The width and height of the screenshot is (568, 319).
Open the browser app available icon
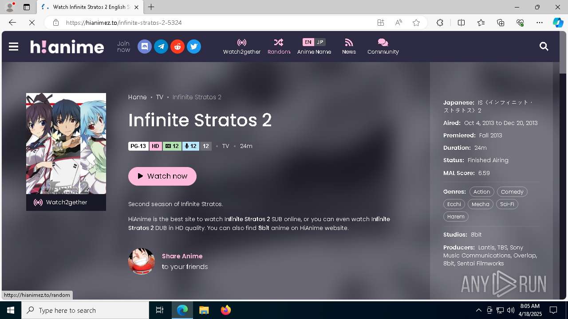381,23
